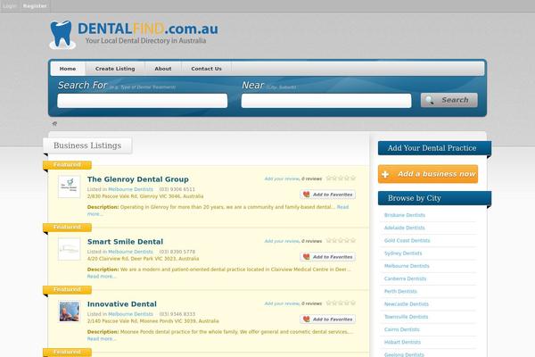Browse Sydney Dentists
Viewport: 535px width, 357px height.
403,253
